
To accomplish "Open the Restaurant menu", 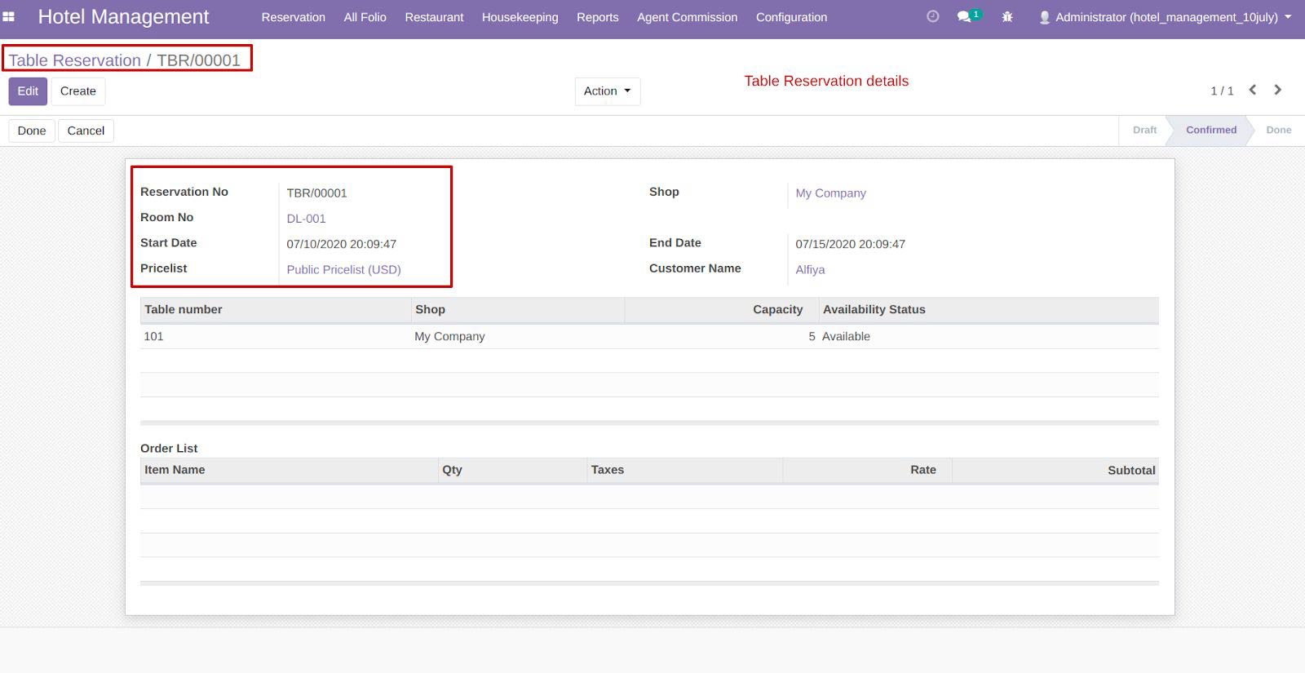I will point(434,17).
